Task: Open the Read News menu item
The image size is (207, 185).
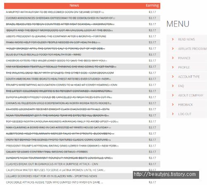Action: (x=186, y=39)
